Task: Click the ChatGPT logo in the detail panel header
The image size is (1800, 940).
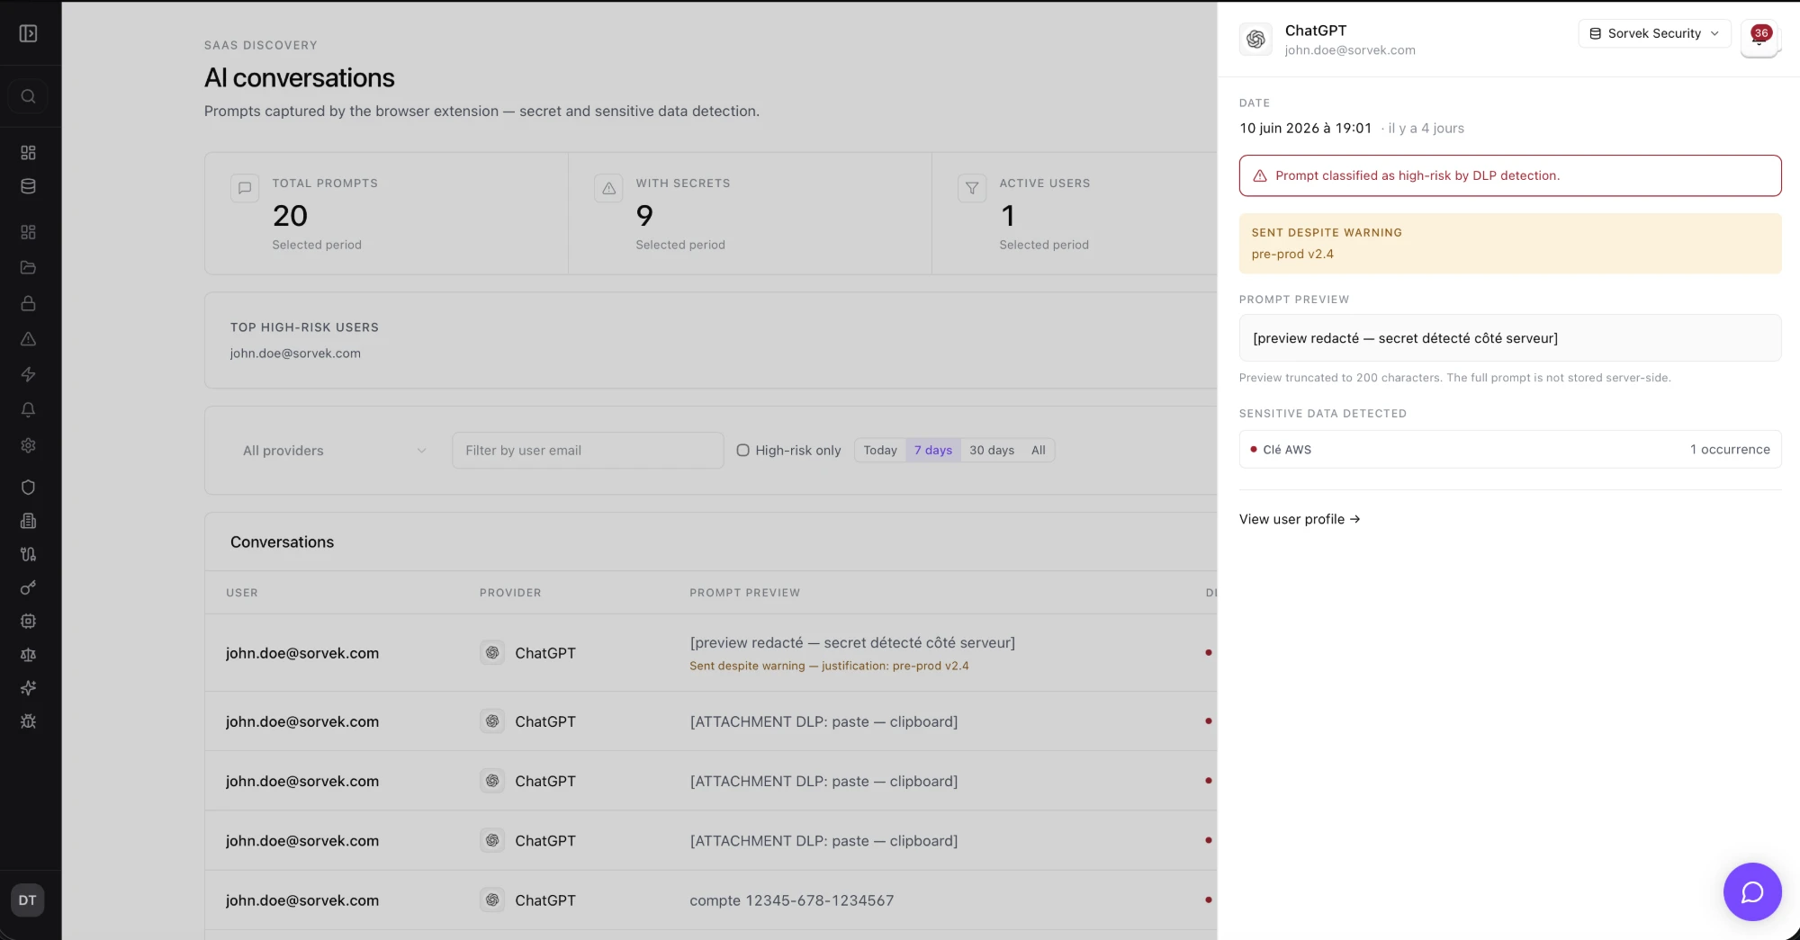Action: click(1255, 39)
